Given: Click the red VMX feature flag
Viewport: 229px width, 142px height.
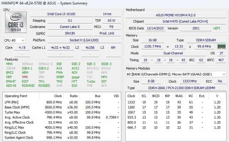Looking at the screenshot, I should (x=25, y=77).
